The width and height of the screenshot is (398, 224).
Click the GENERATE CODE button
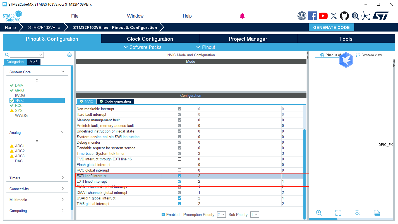point(331,27)
